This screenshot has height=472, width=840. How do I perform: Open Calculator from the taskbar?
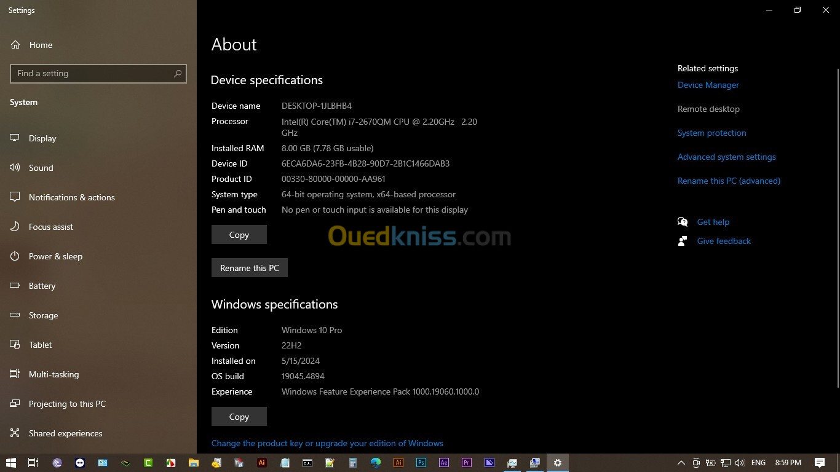(353, 463)
